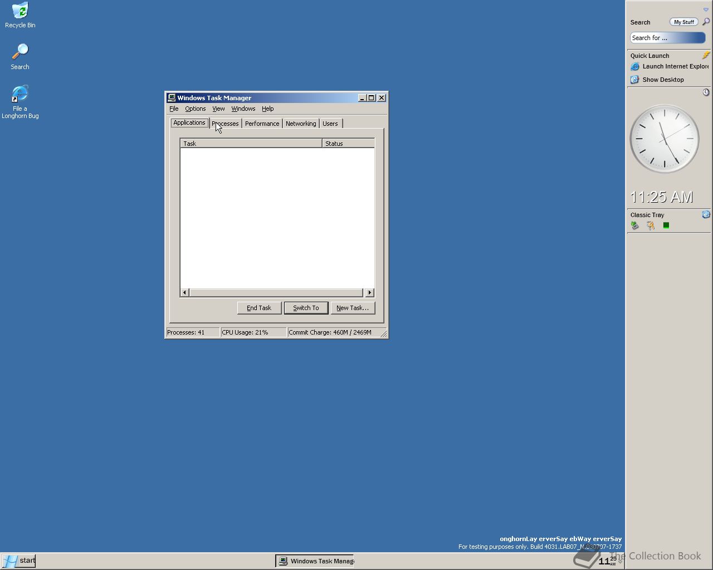
Task: Click the 11:25 AM digital time text
Action: (661, 197)
